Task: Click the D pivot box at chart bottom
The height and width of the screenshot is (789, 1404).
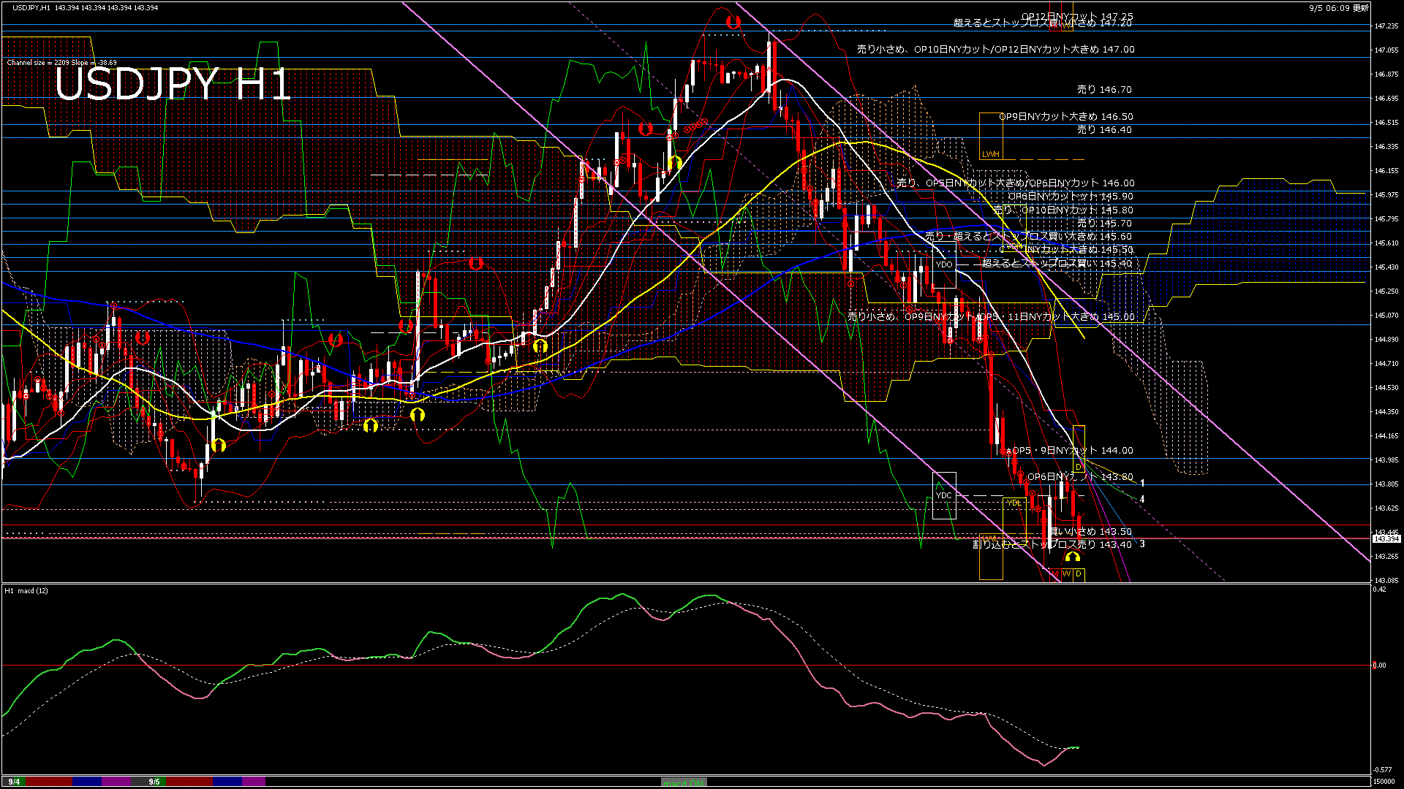Action: pyautogui.click(x=1079, y=574)
